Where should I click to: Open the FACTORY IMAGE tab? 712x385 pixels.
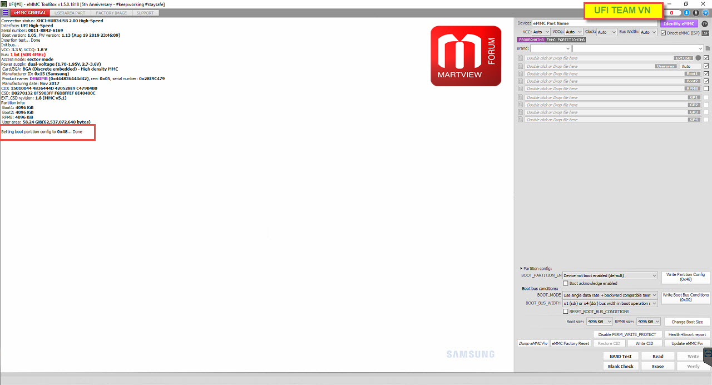[111, 13]
